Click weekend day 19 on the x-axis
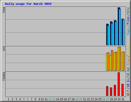The image size is (131, 102). tap(77, 99)
